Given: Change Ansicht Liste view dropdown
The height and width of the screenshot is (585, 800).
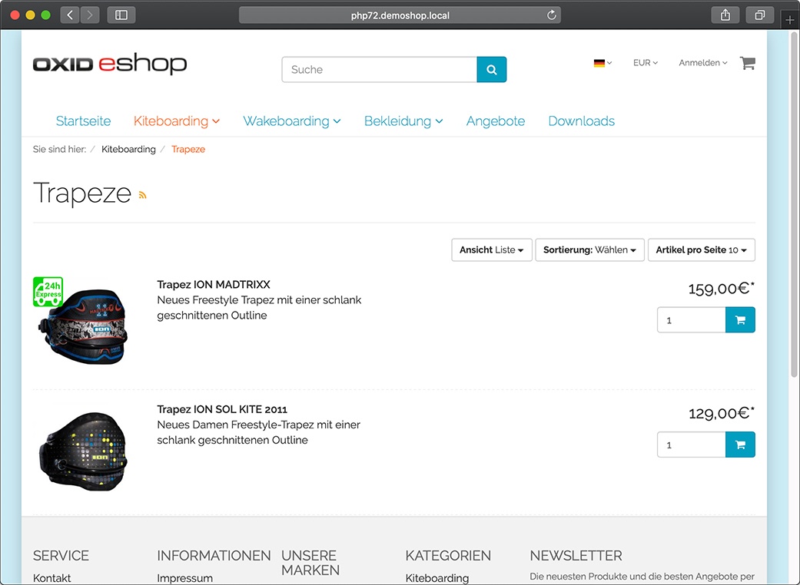Looking at the screenshot, I should pyautogui.click(x=492, y=250).
